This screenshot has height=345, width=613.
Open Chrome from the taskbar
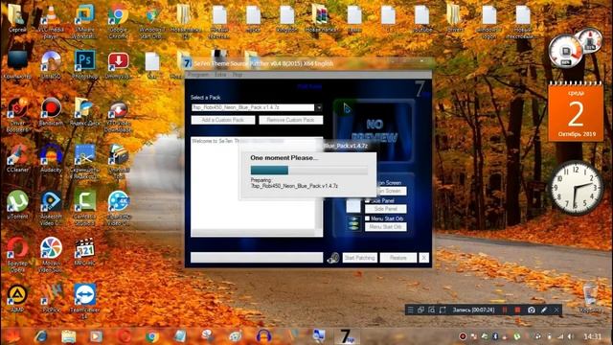click(x=152, y=336)
